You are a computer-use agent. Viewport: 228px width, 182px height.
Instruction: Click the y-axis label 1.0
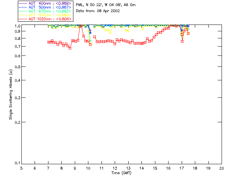(17, 26)
